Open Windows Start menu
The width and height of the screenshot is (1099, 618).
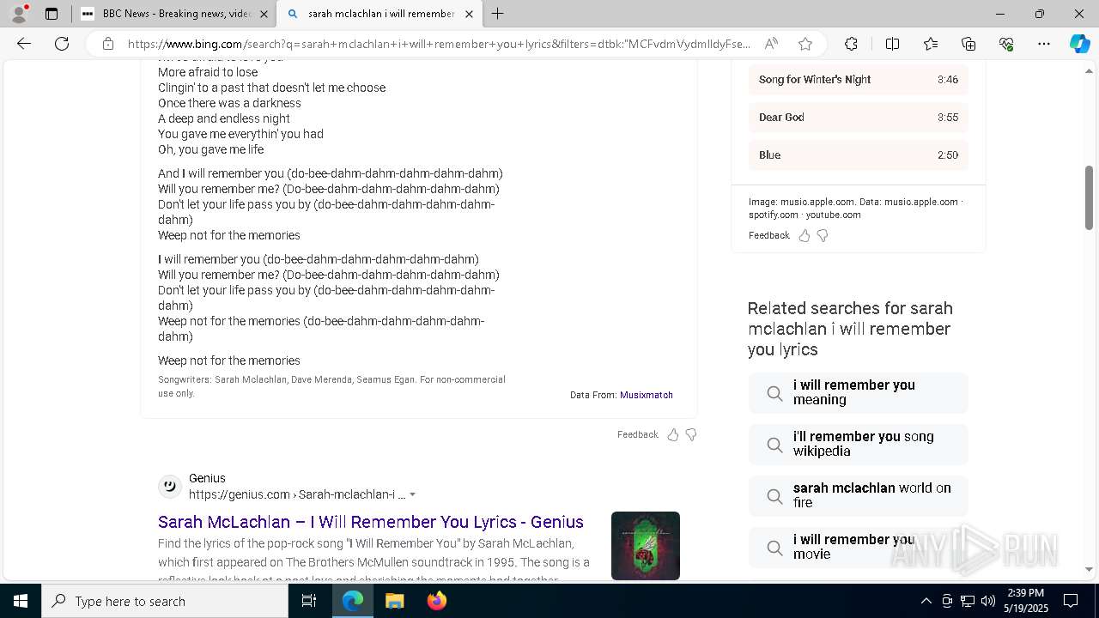21,601
